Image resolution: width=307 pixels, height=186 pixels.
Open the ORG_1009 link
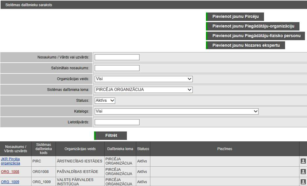tap(10, 182)
